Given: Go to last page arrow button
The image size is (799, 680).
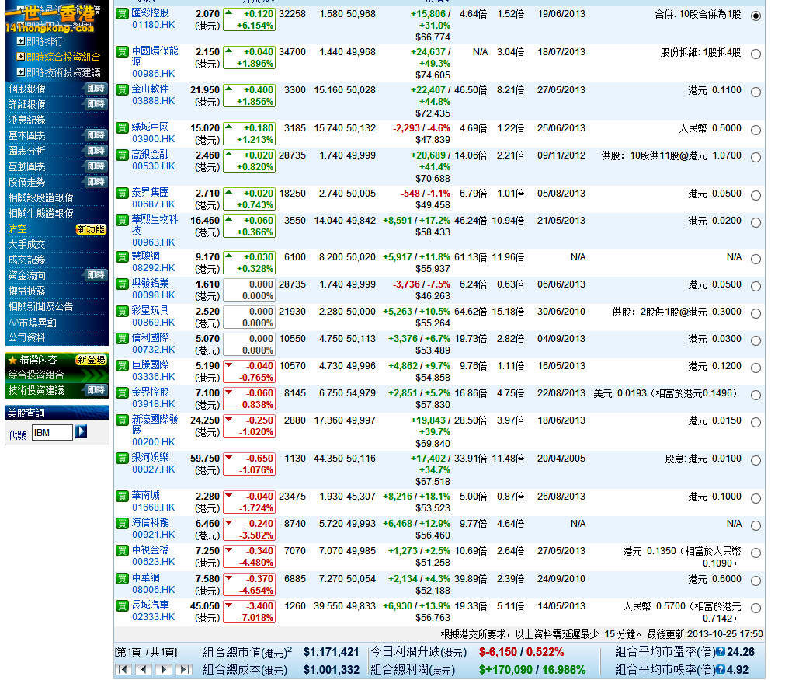Looking at the screenshot, I should point(184,669).
